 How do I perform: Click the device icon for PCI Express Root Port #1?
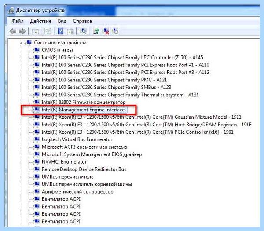point(37,65)
